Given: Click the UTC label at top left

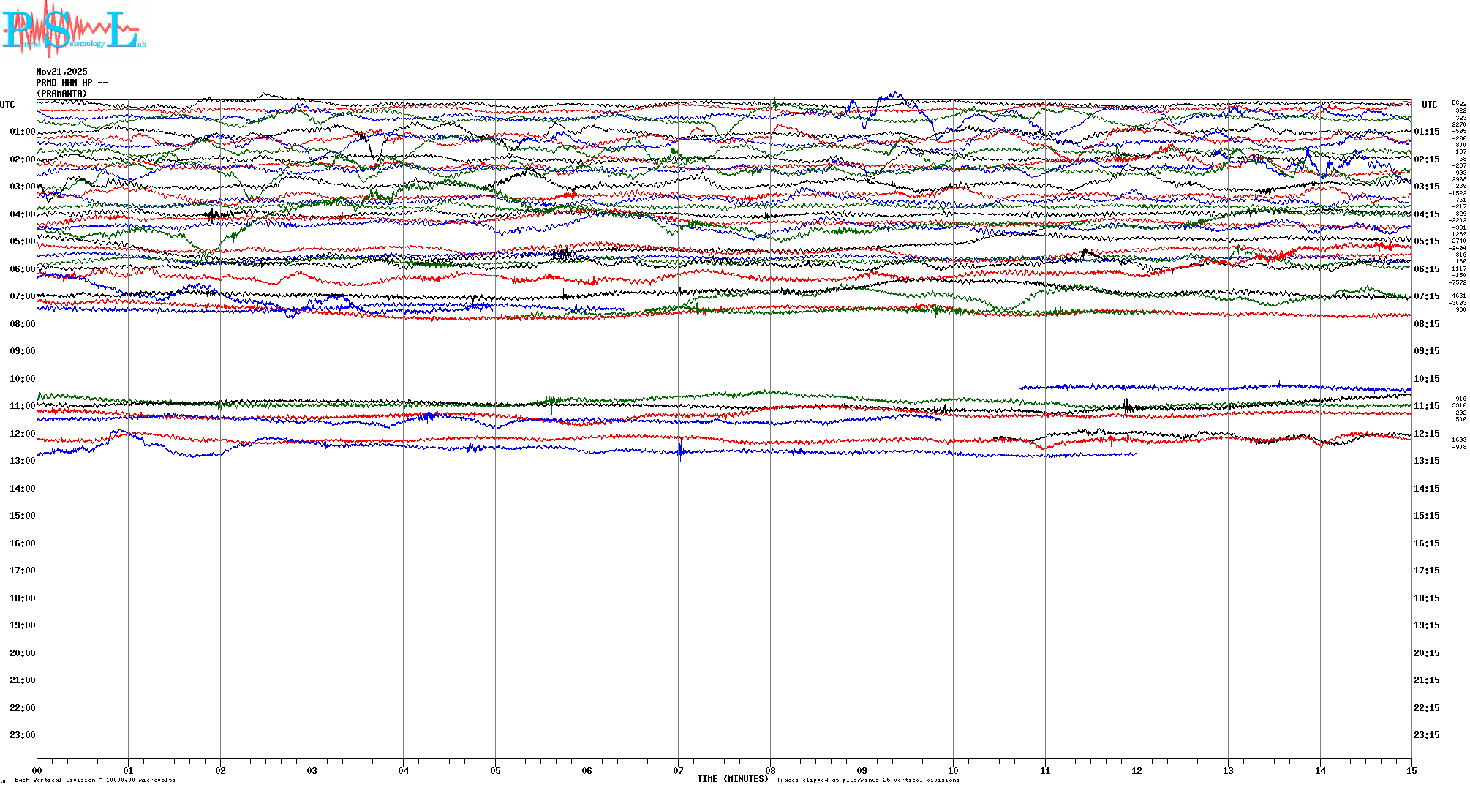Looking at the screenshot, I should pos(7,105).
